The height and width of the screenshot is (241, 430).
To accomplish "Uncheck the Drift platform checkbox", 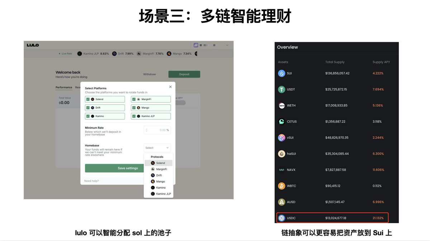I will (x=88, y=108).
